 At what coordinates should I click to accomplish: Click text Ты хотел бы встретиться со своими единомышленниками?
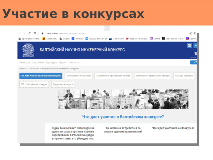(x=123, y=130)
